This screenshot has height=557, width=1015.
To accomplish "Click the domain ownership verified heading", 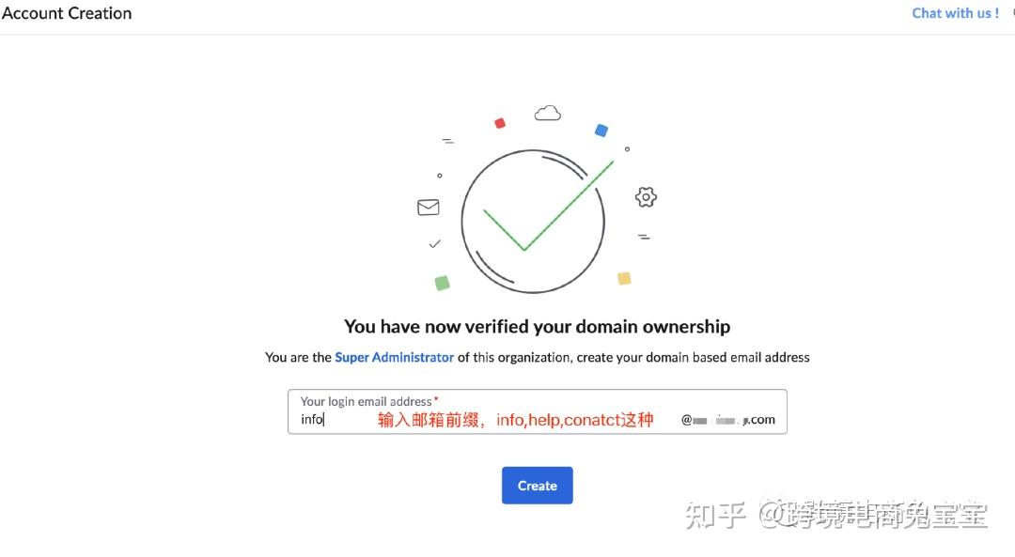I will (537, 327).
